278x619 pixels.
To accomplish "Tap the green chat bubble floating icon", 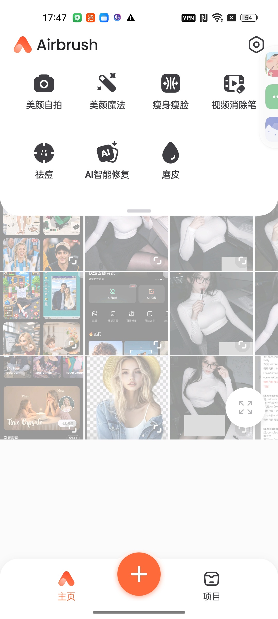I will [272, 97].
